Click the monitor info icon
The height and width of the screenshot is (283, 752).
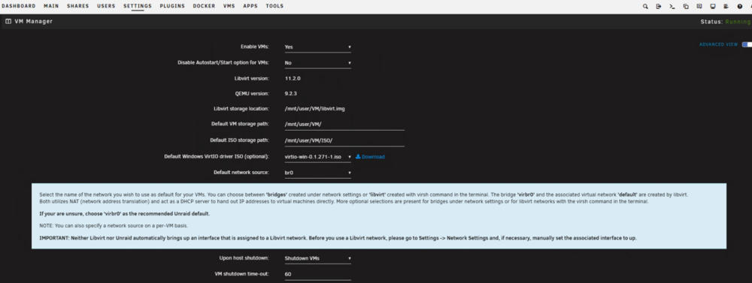pyautogui.click(x=713, y=6)
